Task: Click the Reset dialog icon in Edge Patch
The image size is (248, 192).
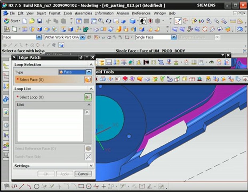Action: tap(81, 57)
